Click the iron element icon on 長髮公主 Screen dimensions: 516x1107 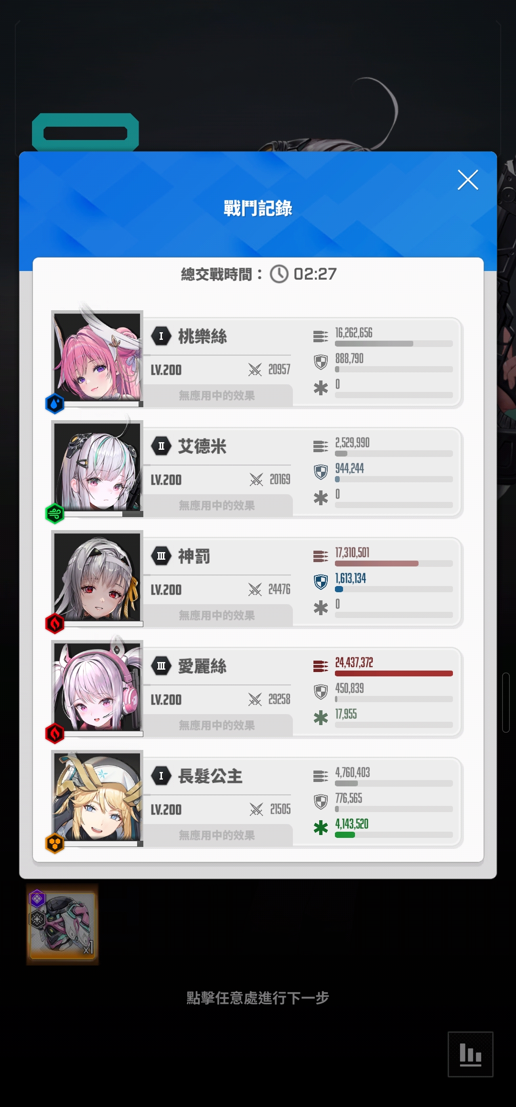pos(54,843)
